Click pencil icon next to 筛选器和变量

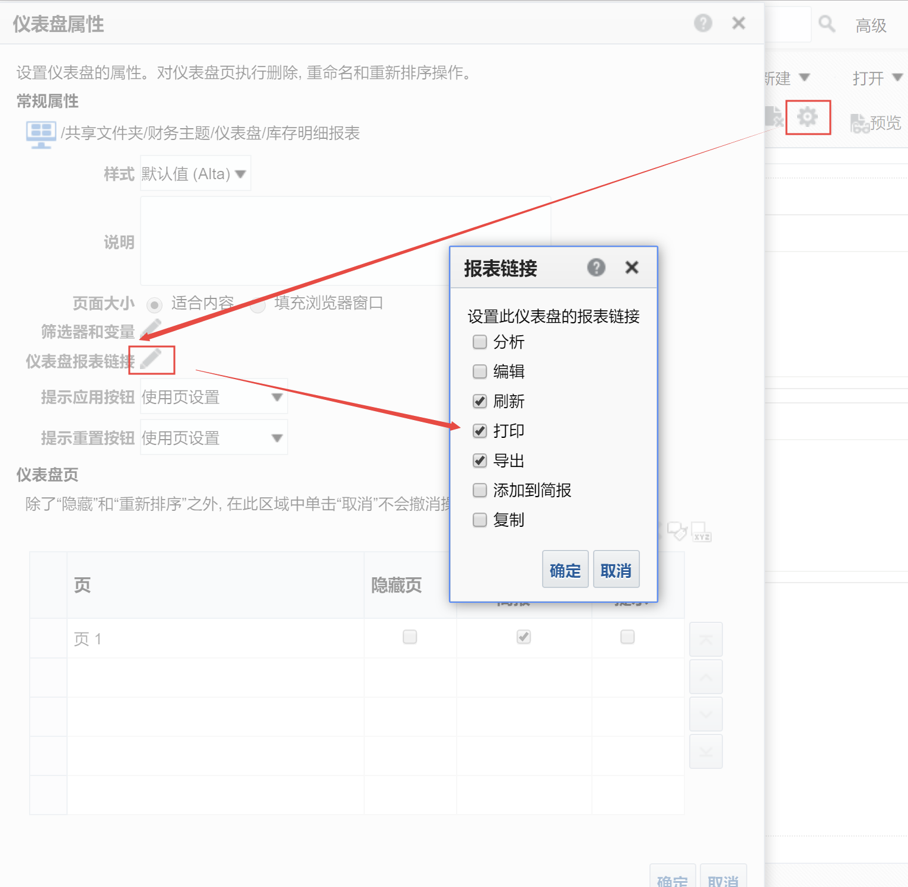click(x=151, y=328)
